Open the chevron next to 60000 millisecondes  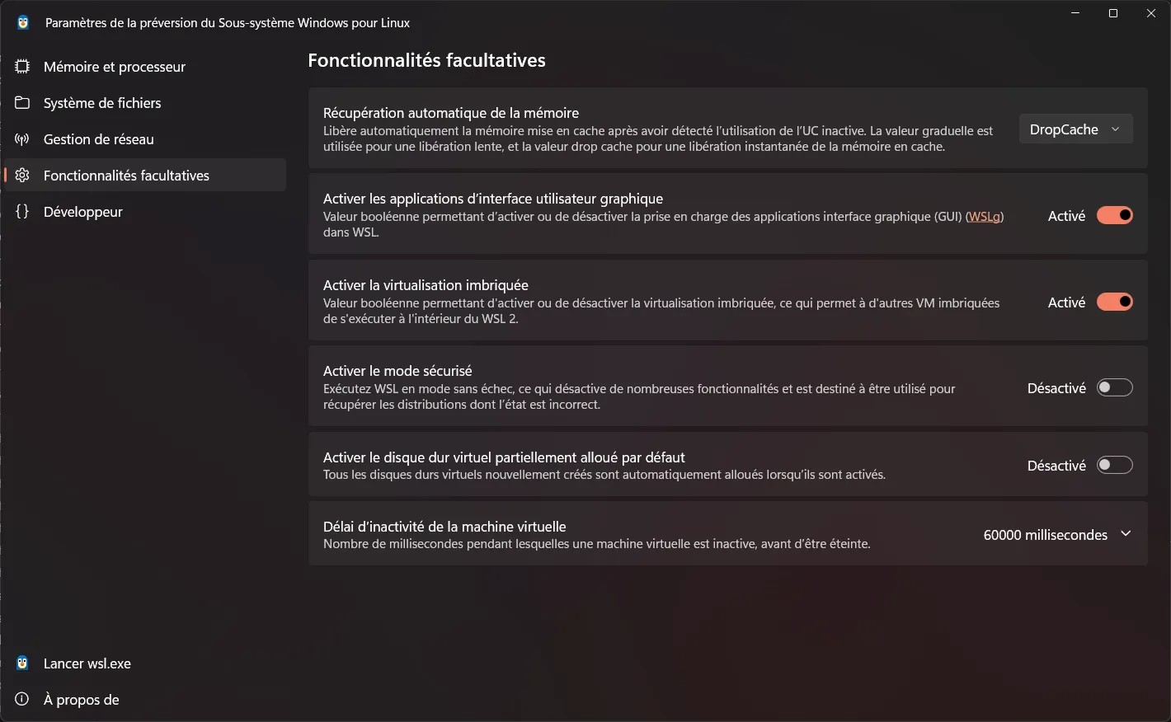click(1125, 534)
